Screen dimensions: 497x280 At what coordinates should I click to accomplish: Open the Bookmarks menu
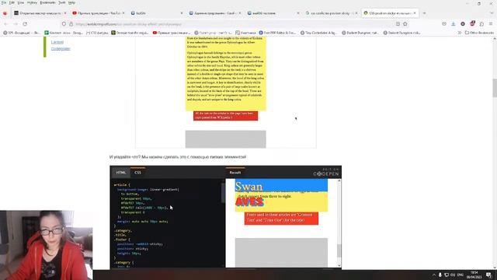pos(47,2)
